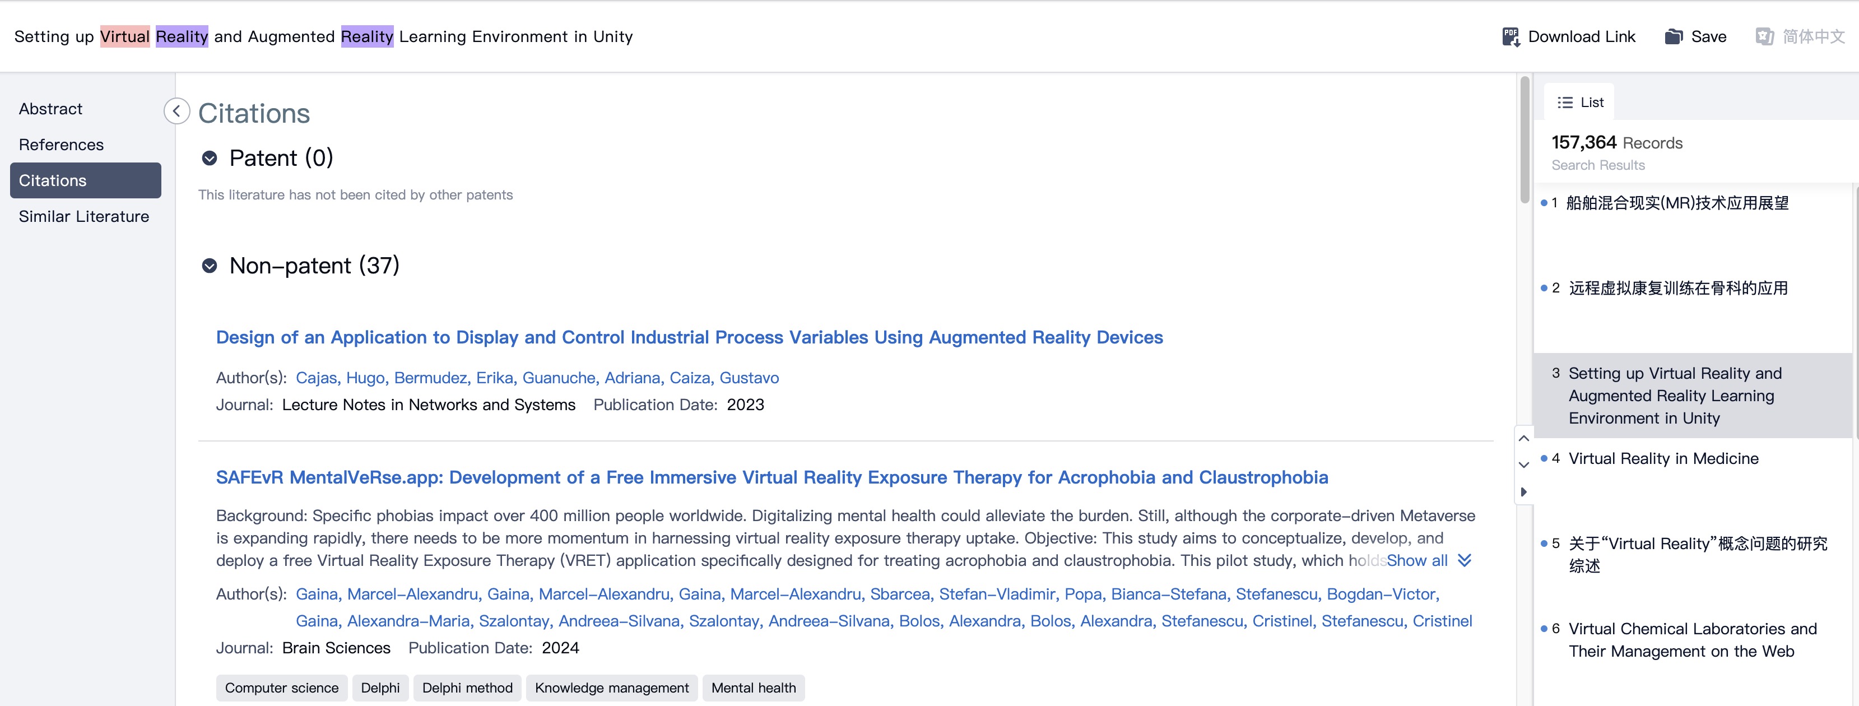Go to the next record with the down arrow
This screenshot has height=706, width=1859.
pyautogui.click(x=1523, y=465)
